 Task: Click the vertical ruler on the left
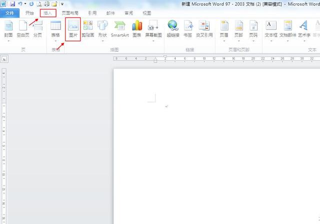(4, 146)
